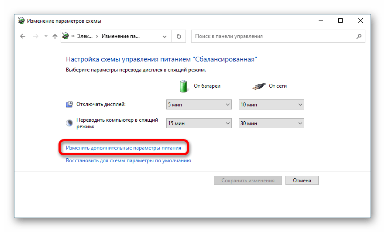Expand the address bar history dropdown
This screenshot has height=232, width=385.
(x=164, y=37)
